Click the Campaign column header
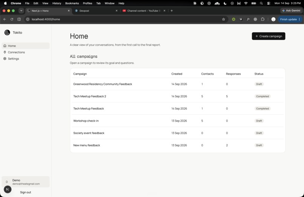Image resolution: width=304 pixels, height=197 pixels. coord(80,74)
